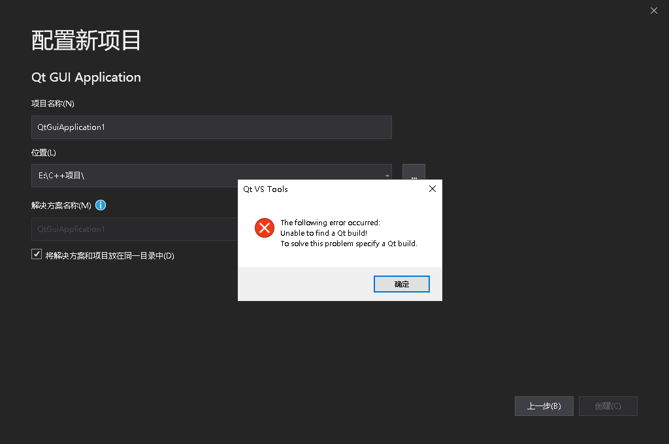
Task: Click the blue info icon beside 解决方案名称
Action: click(x=101, y=205)
